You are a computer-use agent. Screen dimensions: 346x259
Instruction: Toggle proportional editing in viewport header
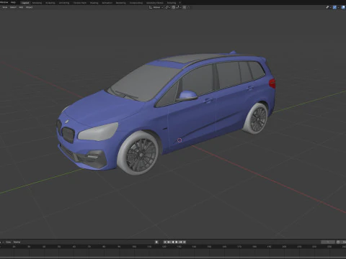185,7
